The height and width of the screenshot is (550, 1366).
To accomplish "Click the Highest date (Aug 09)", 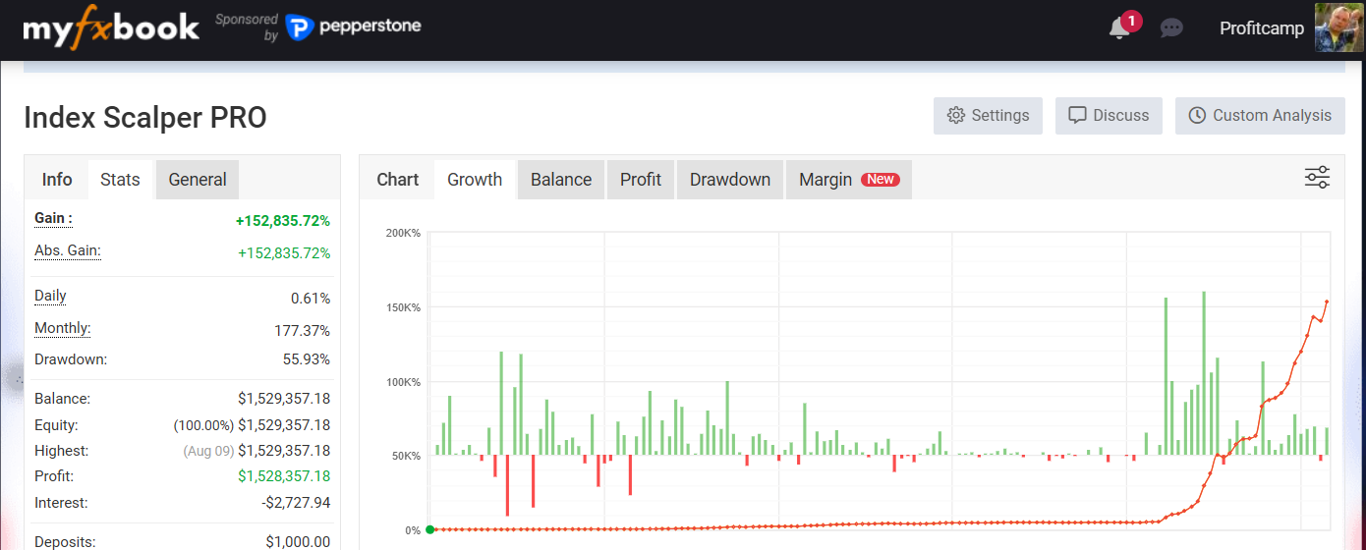I will 206,451.
